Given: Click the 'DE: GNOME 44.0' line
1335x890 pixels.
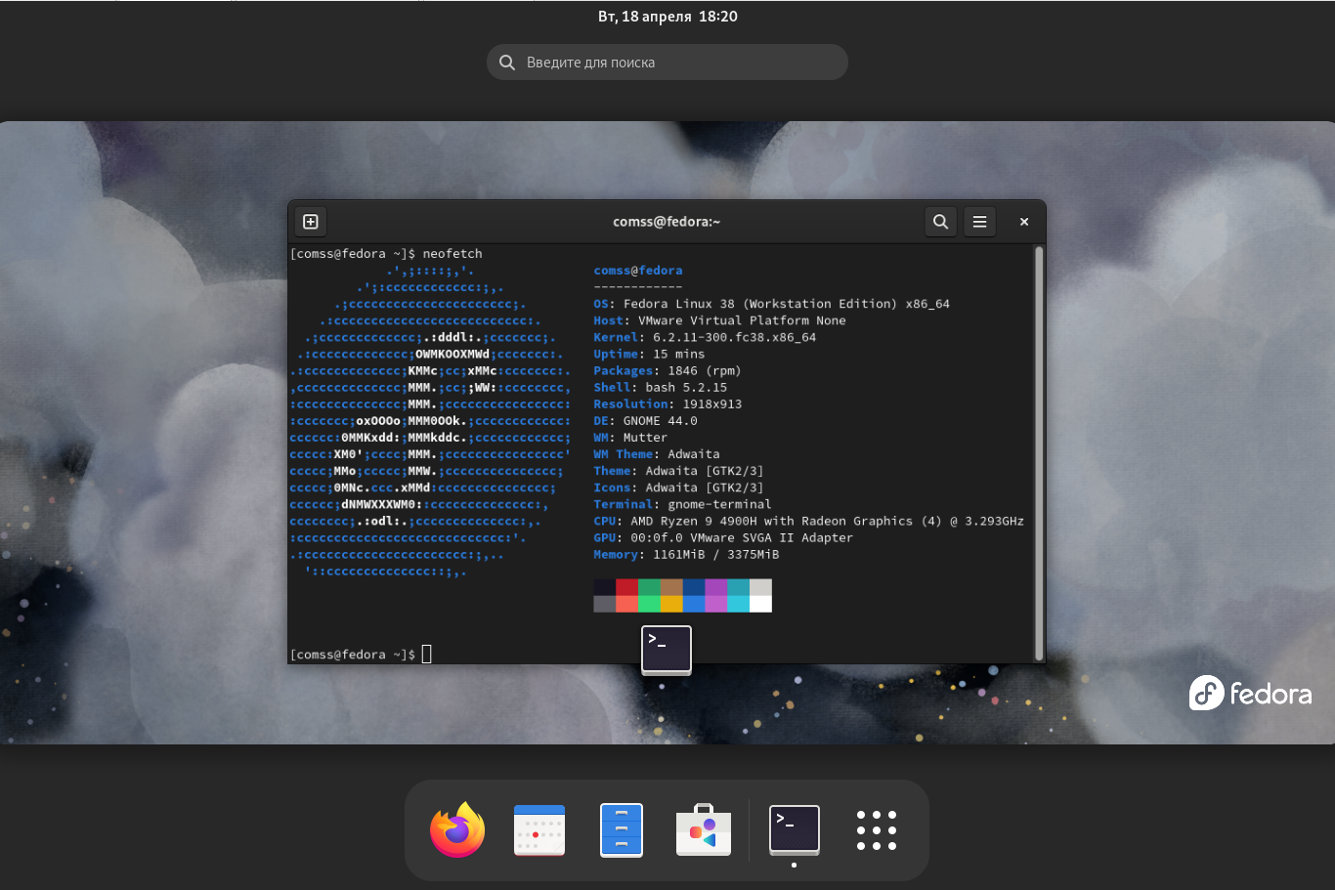Looking at the screenshot, I should 645,421.
